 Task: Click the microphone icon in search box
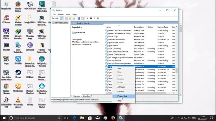pyautogui.click(x=59, y=118)
